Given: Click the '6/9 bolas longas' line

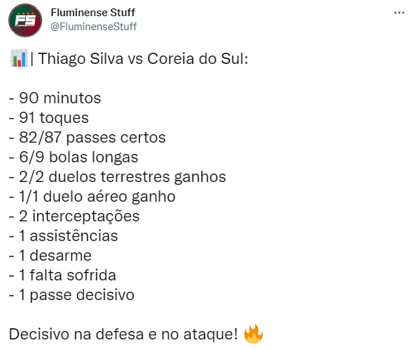Looking at the screenshot, I should click(74, 157).
